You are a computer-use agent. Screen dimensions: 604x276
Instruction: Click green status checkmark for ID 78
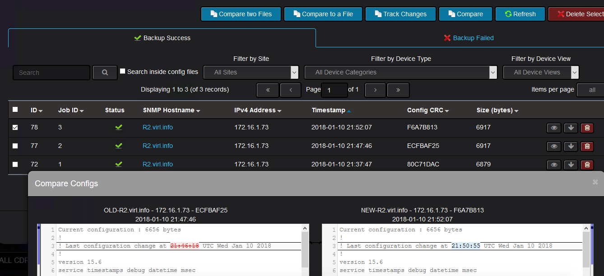pyautogui.click(x=119, y=128)
